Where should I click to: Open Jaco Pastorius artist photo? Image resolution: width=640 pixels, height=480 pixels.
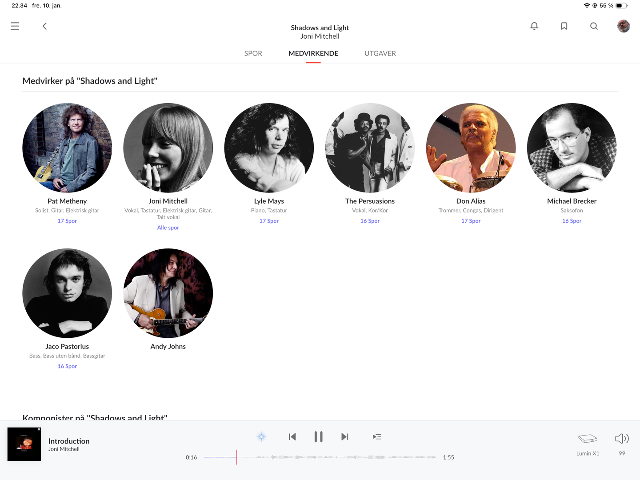click(x=67, y=293)
